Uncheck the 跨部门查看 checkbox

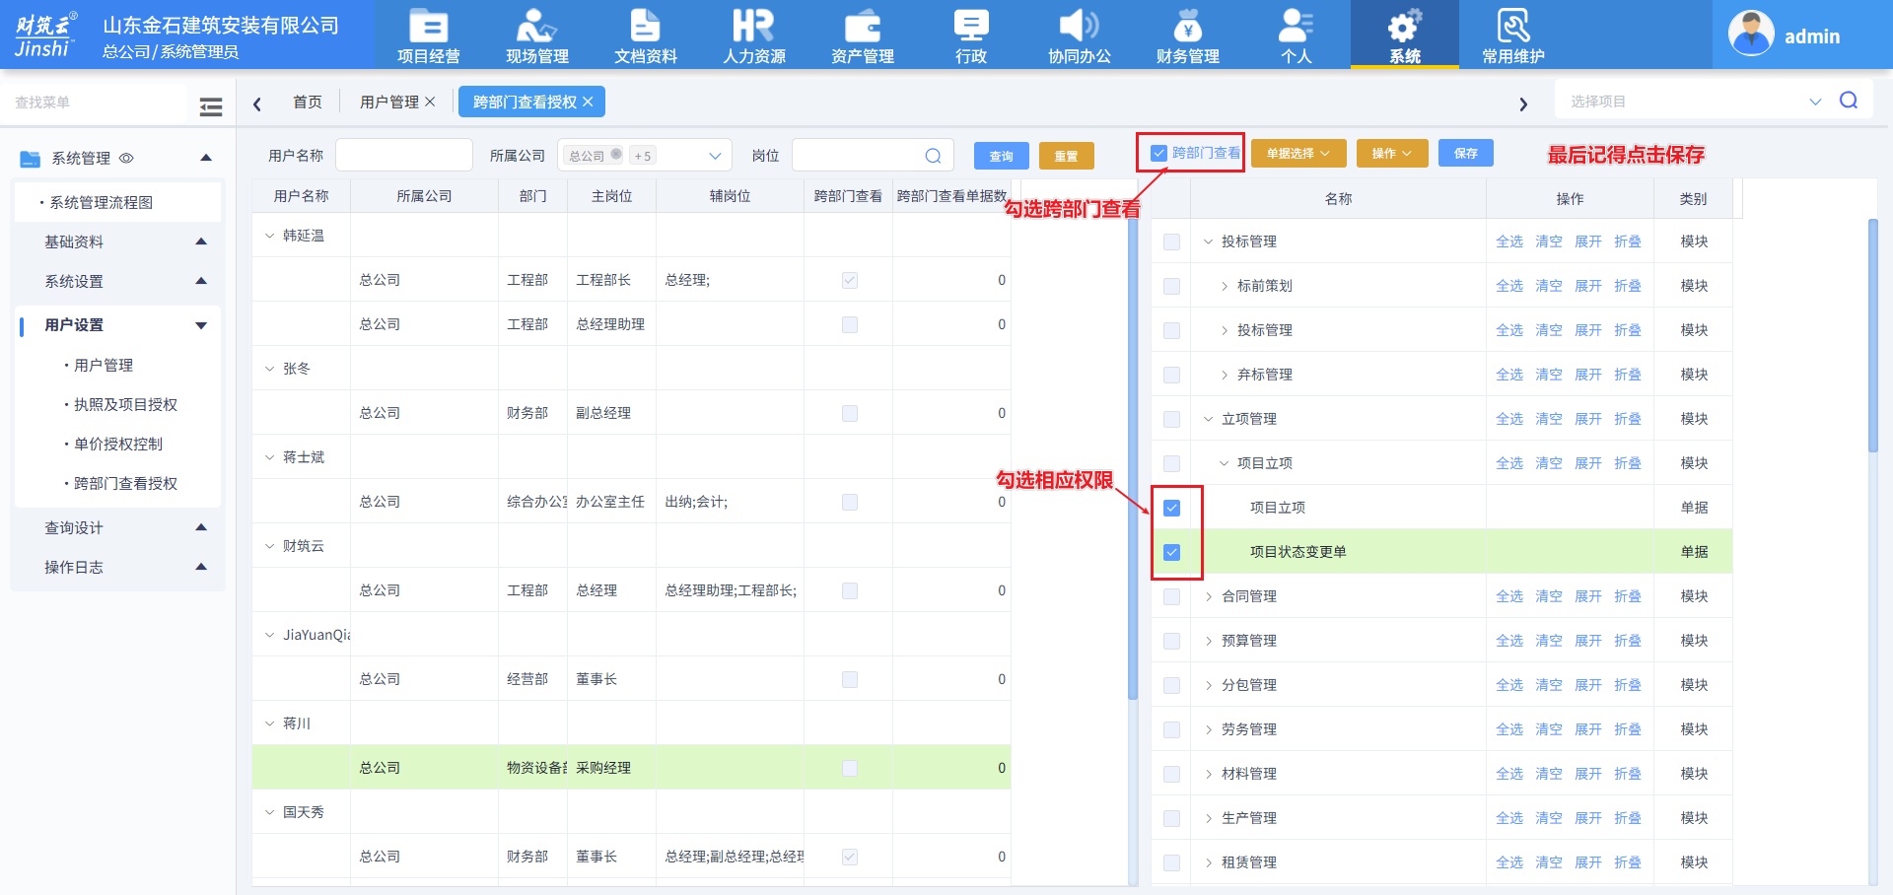pos(1159,153)
